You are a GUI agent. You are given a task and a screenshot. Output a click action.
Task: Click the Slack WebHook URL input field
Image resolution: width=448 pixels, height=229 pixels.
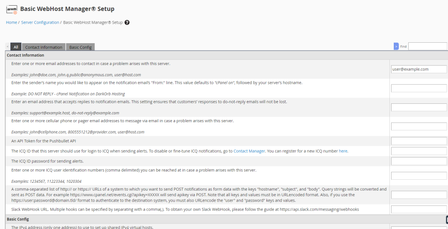[x=419, y=209]
